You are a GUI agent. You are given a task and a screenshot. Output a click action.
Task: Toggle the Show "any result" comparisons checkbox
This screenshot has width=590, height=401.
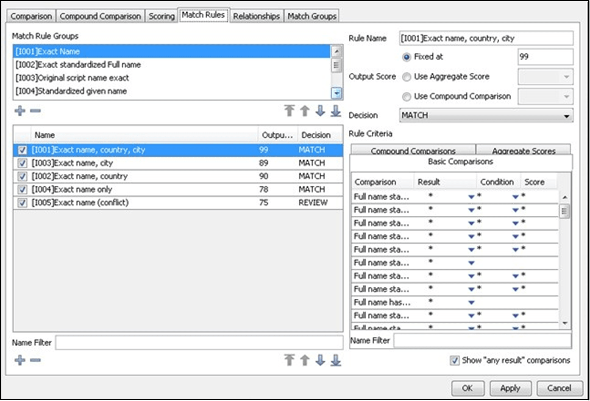click(454, 360)
